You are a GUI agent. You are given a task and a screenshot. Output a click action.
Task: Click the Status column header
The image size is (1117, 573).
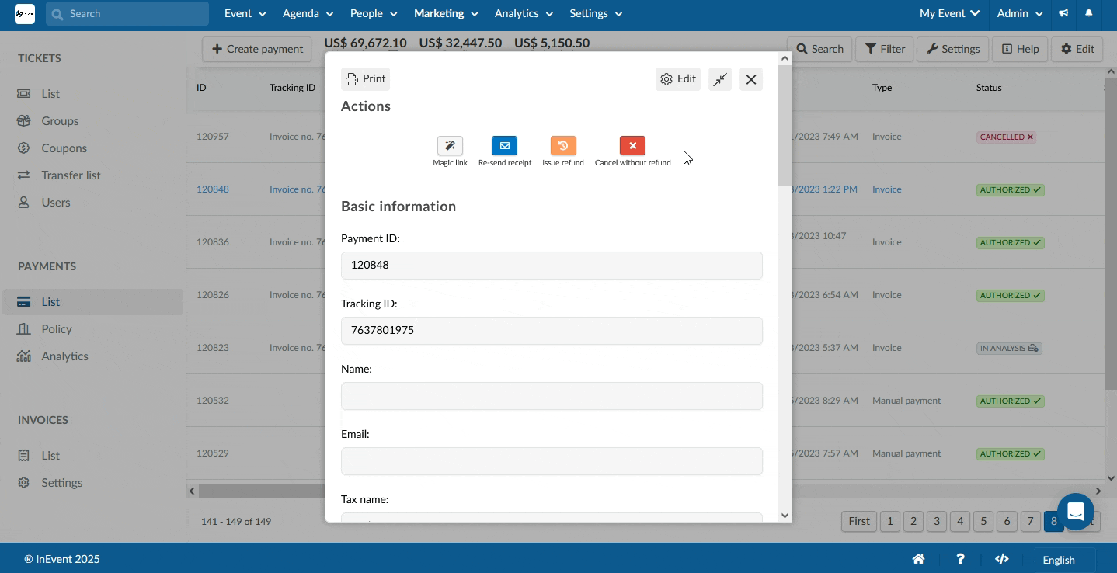tap(989, 88)
